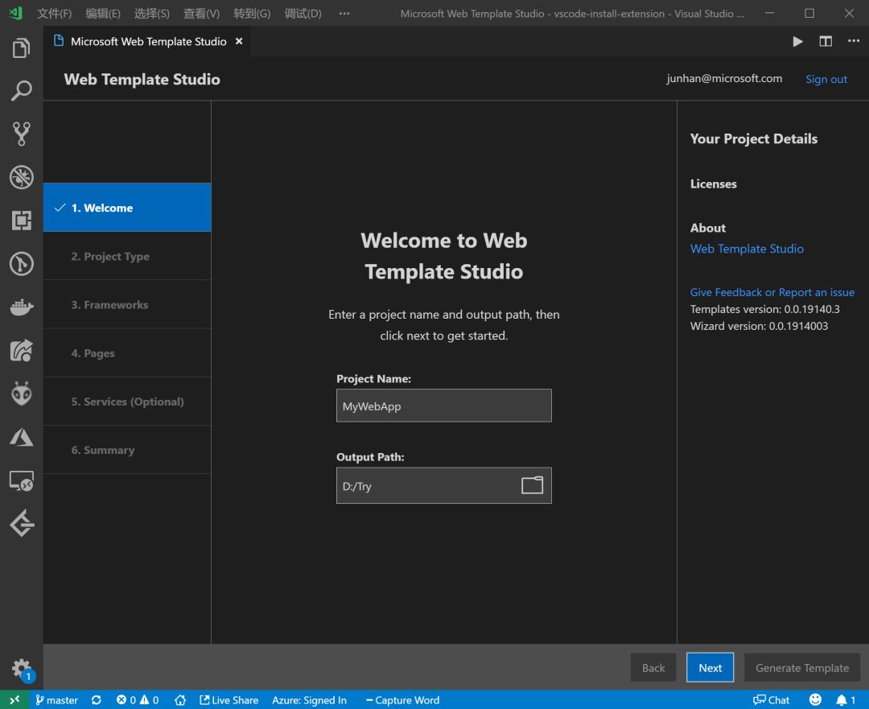Go to step 3. Frameworks

(x=127, y=304)
